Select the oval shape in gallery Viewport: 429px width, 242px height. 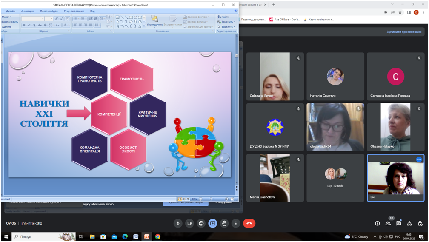pos(135,17)
